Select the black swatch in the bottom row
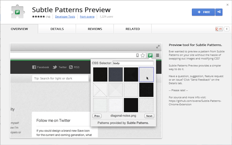 click(131, 105)
